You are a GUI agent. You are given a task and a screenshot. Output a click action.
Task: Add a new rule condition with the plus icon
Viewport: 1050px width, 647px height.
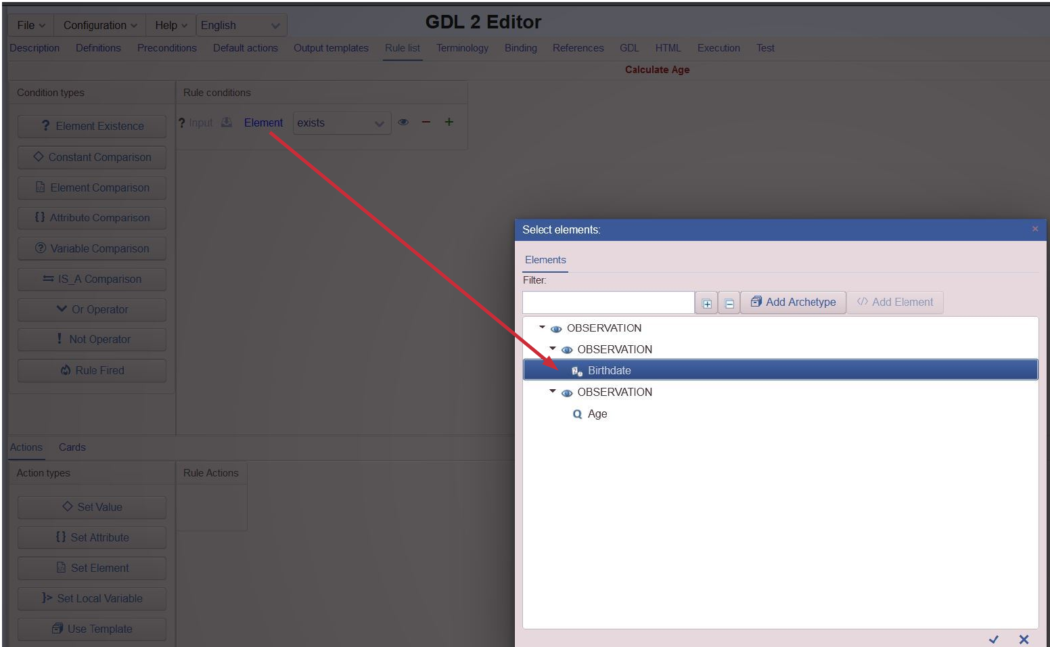(449, 122)
